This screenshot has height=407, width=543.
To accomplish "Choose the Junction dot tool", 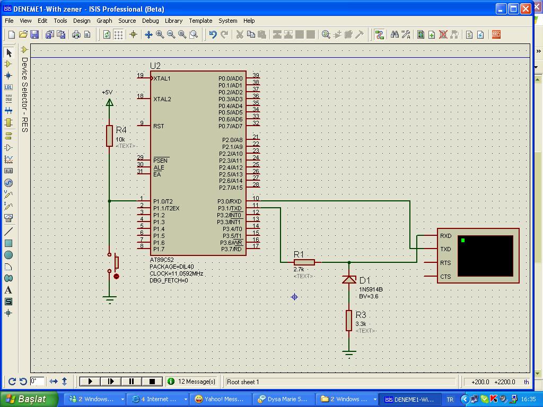I will point(8,75).
